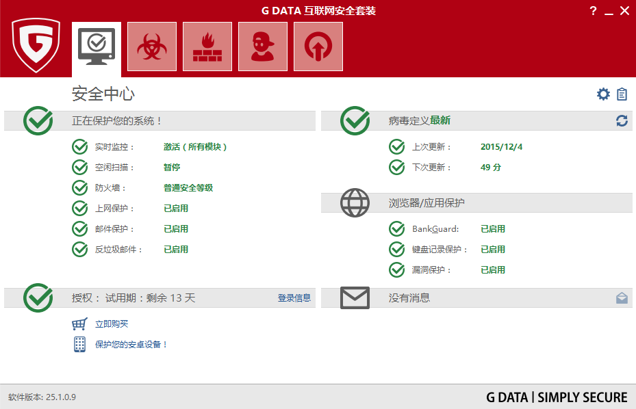
Task: Click the 授权： 试用期：剩余 13 天 text
Action: pyautogui.click(x=133, y=298)
